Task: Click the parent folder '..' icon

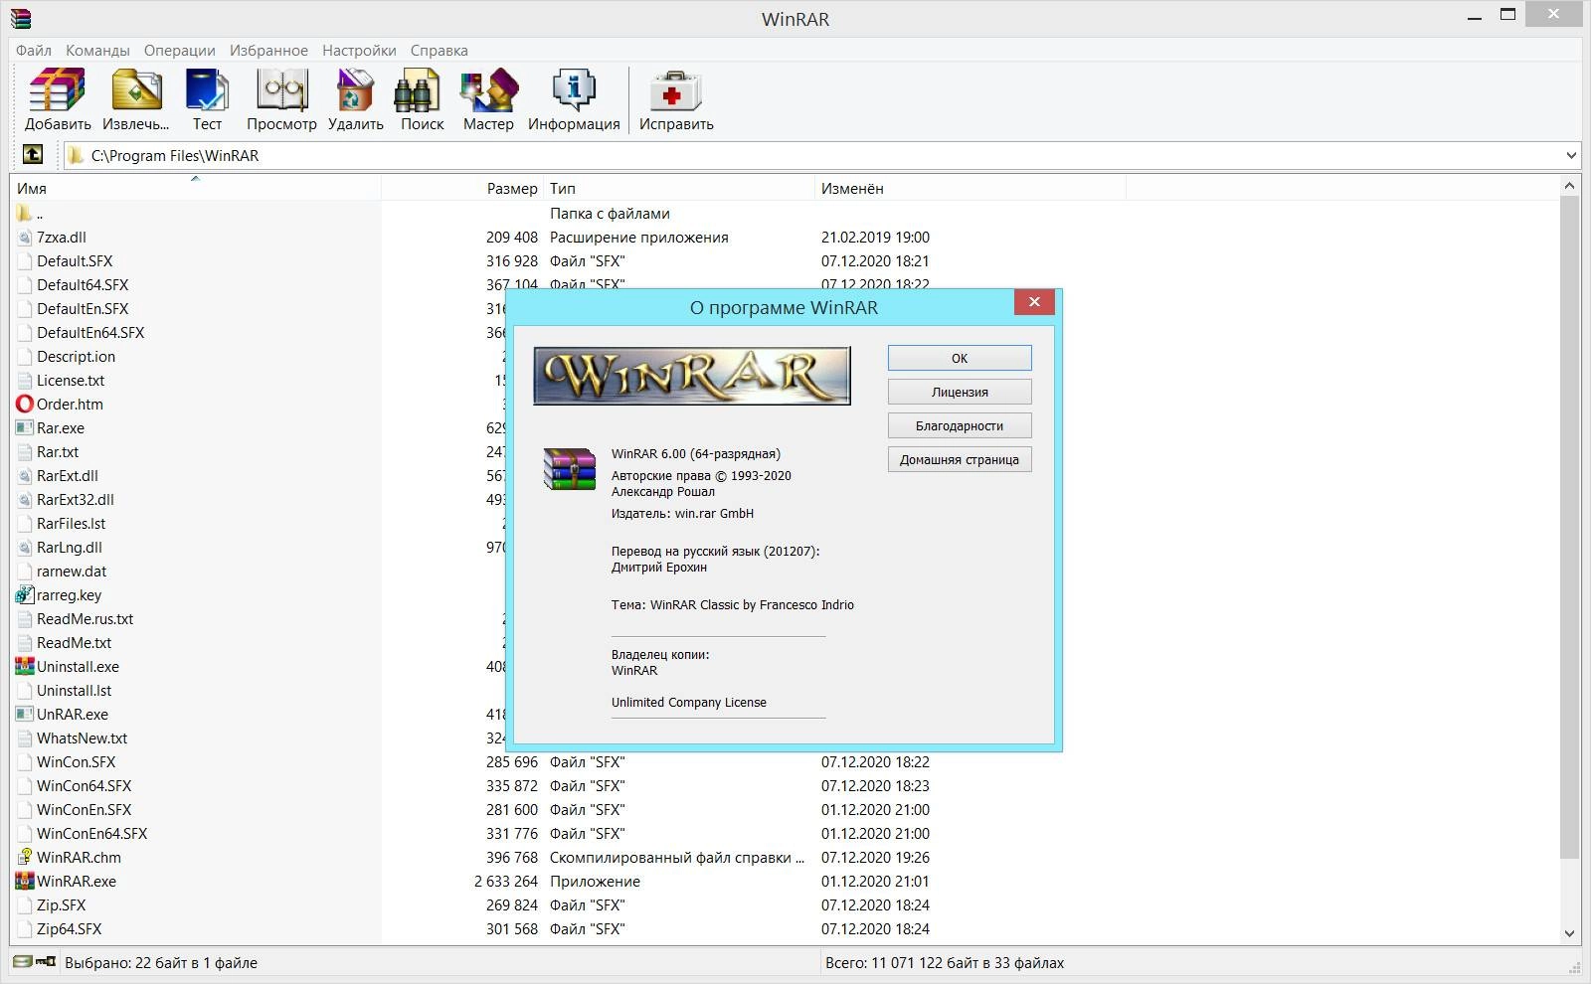Action: tap(25, 213)
